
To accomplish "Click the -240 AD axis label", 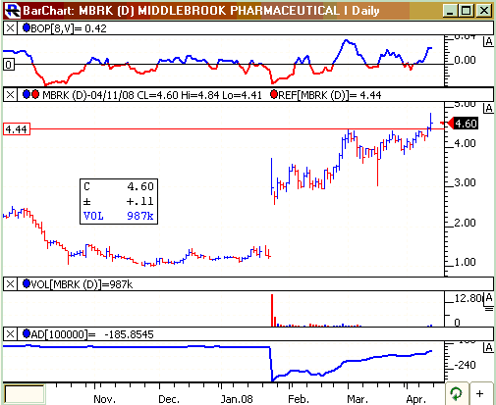I will coord(465,365).
